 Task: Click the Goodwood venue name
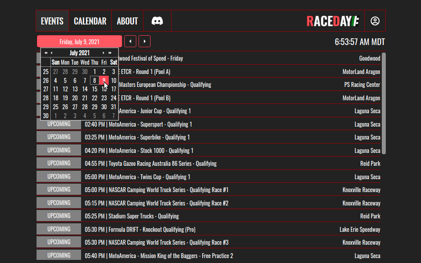[370, 58]
